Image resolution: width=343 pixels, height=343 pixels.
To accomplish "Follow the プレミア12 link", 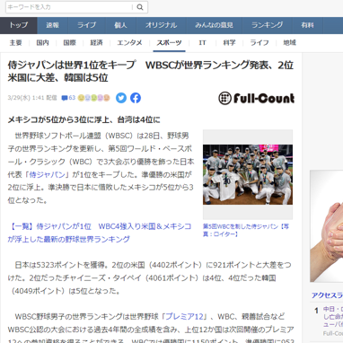I will [x=184, y=316].
